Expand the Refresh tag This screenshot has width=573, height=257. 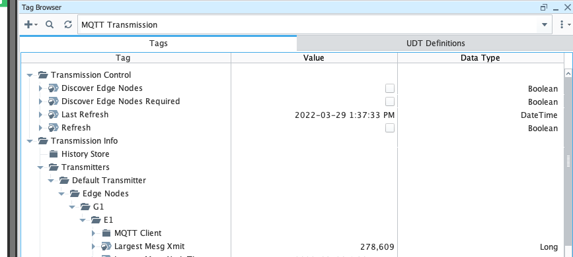(41, 128)
